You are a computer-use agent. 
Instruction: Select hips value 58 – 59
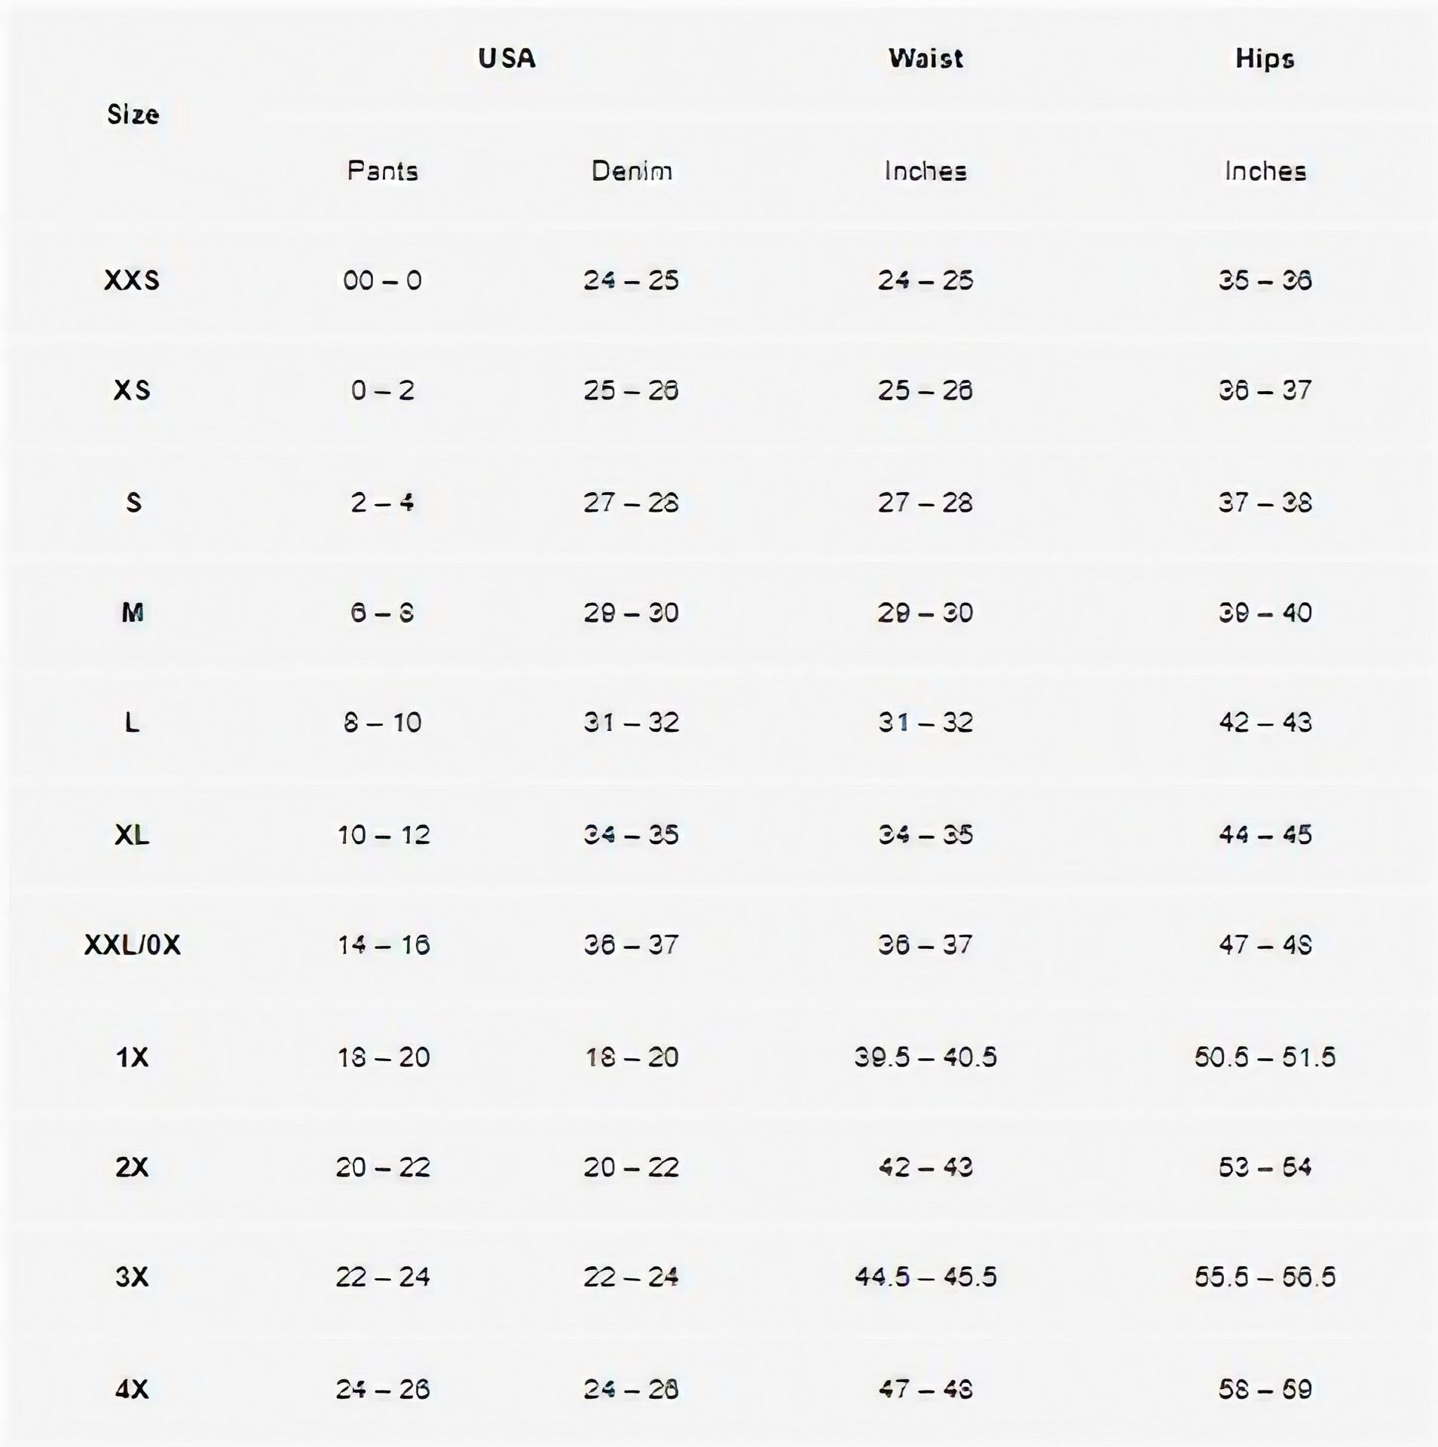tap(1265, 1389)
